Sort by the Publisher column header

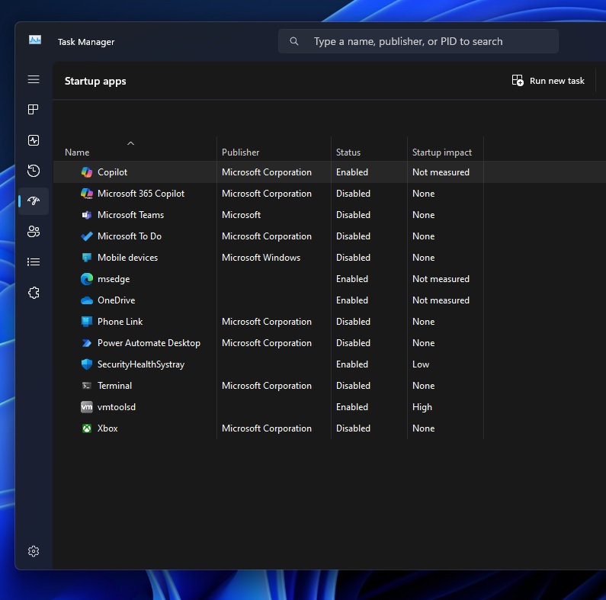pos(240,152)
